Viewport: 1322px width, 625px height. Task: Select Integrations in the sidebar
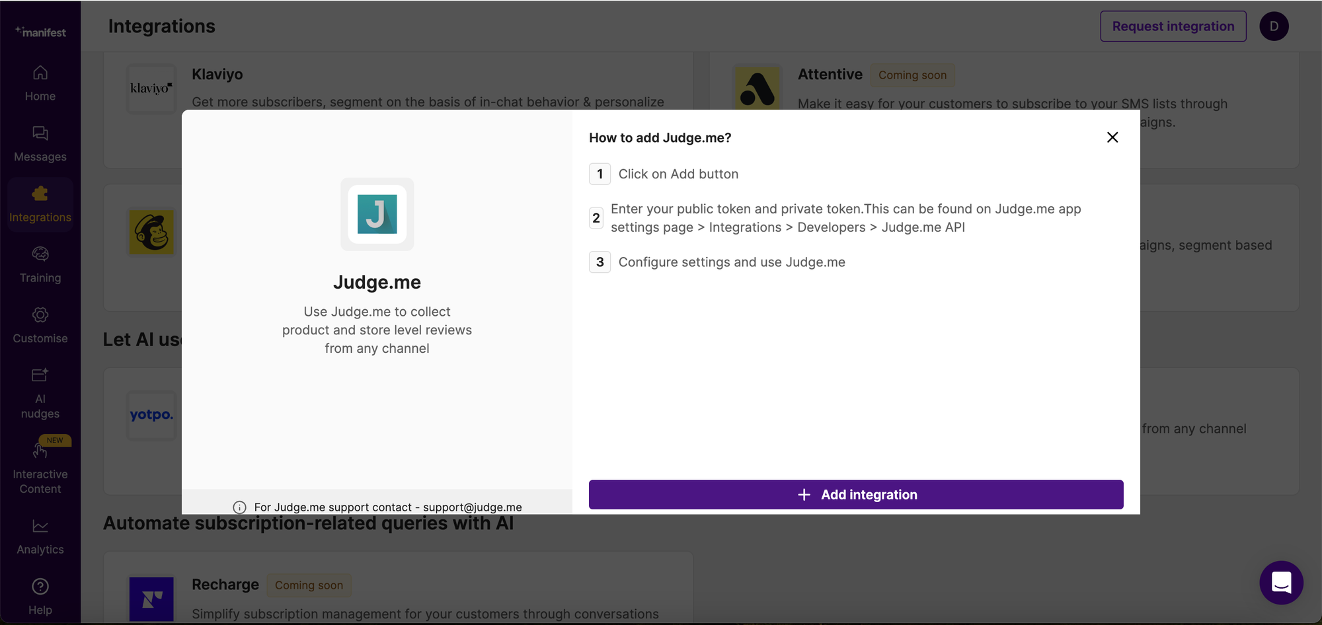tap(40, 203)
